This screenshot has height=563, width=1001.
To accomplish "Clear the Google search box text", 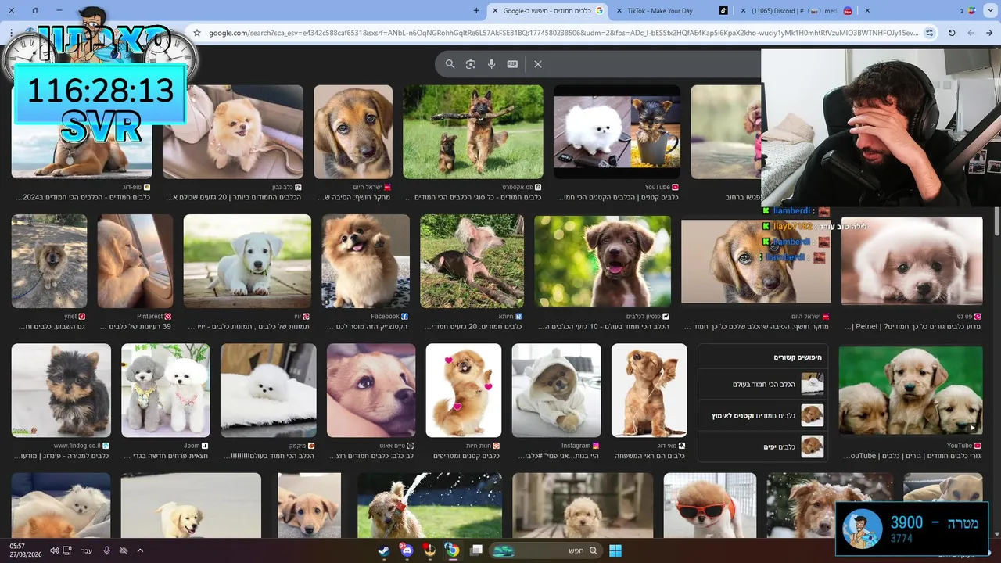I will (538, 64).
